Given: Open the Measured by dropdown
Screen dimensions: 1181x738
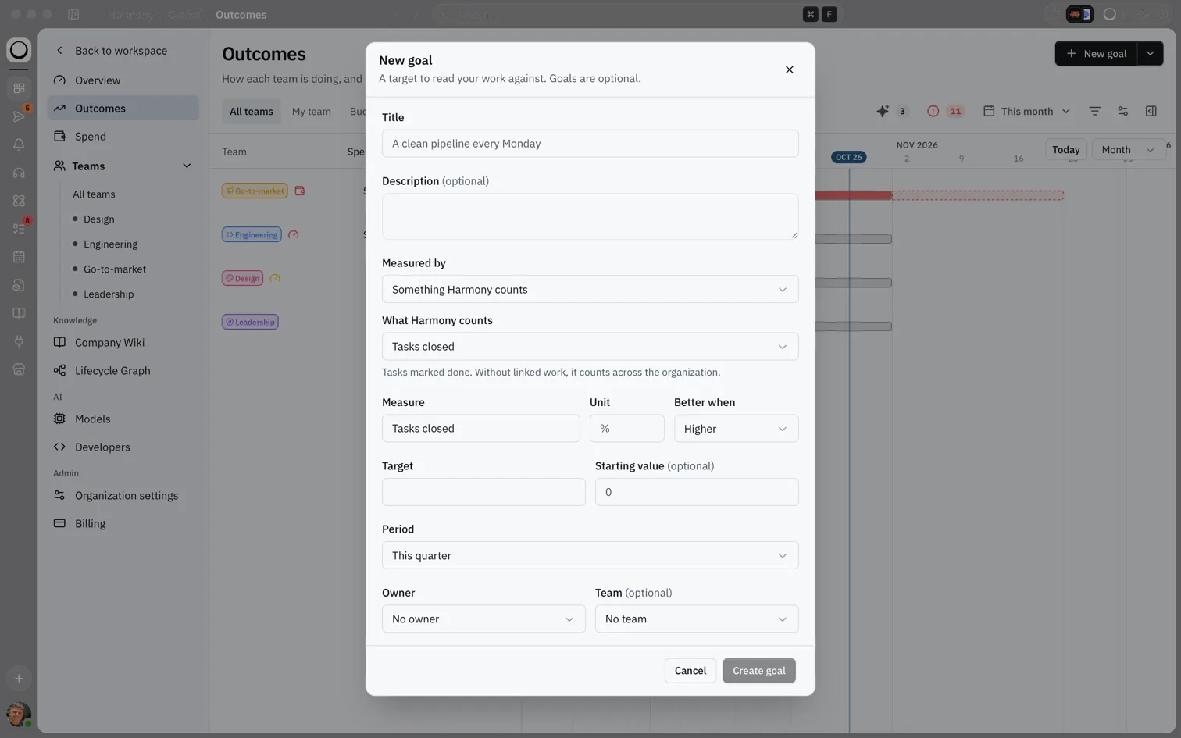Looking at the screenshot, I should [x=590, y=290].
